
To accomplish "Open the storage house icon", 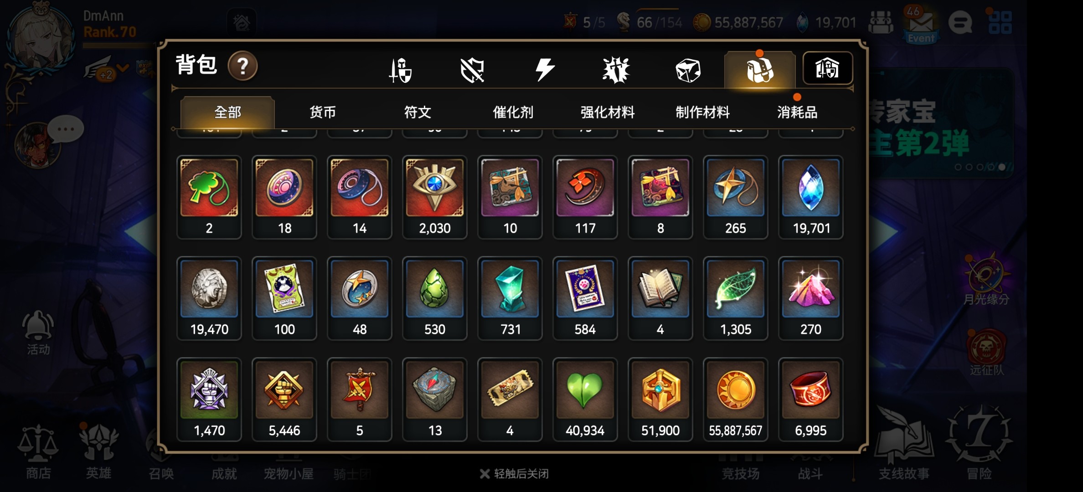I will [827, 68].
